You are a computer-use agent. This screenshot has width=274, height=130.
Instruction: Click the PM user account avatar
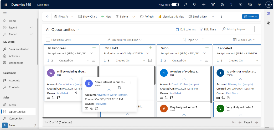point(268,5)
